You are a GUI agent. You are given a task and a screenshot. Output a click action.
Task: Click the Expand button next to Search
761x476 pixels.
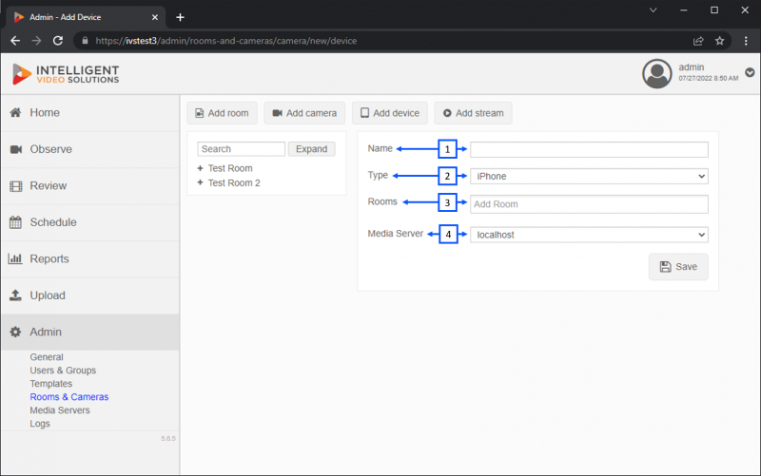point(312,149)
